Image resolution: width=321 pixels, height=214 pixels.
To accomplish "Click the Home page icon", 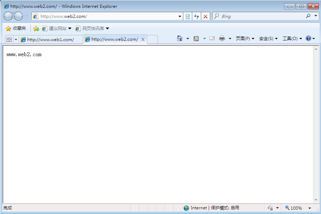I will (180, 38).
